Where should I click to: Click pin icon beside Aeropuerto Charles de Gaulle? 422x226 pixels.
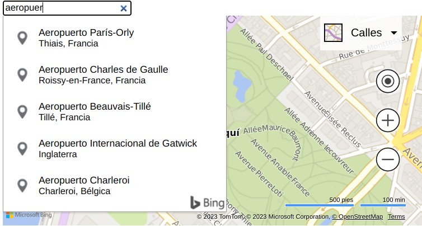[22, 75]
